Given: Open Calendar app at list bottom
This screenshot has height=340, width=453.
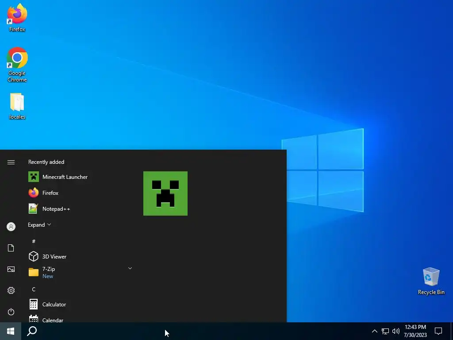Looking at the screenshot, I should (x=80, y=318).
